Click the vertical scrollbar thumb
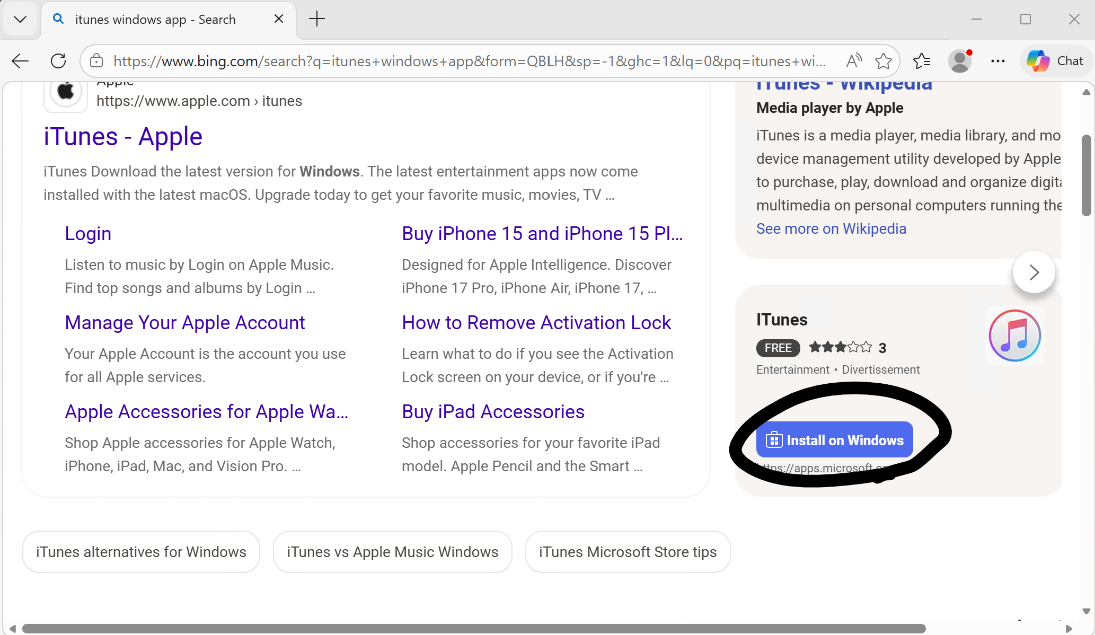 [x=1087, y=175]
